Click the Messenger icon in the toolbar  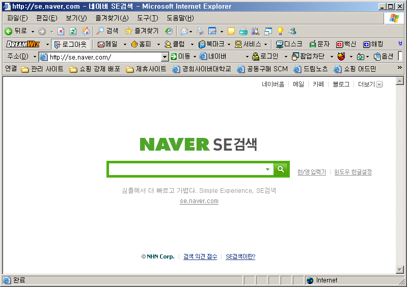click(x=292, y=32)
